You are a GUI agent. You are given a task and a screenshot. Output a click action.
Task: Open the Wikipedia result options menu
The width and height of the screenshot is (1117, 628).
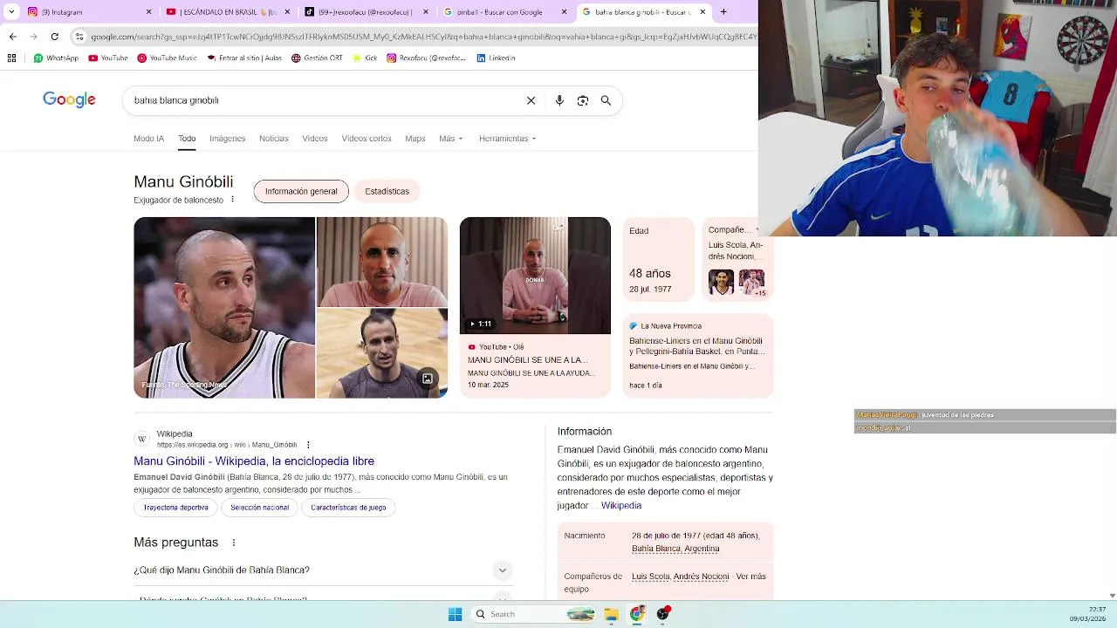pyautogui.click(x=308, y=445)
